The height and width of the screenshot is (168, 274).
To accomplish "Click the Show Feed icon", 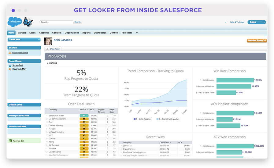I will pyautogui.click(x=47, y=49).
